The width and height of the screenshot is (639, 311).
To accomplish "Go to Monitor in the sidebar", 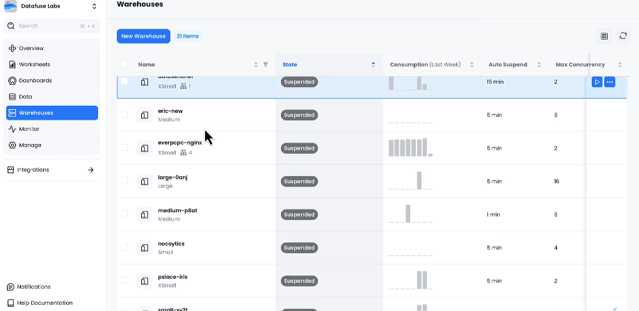I will pos(29,129).
